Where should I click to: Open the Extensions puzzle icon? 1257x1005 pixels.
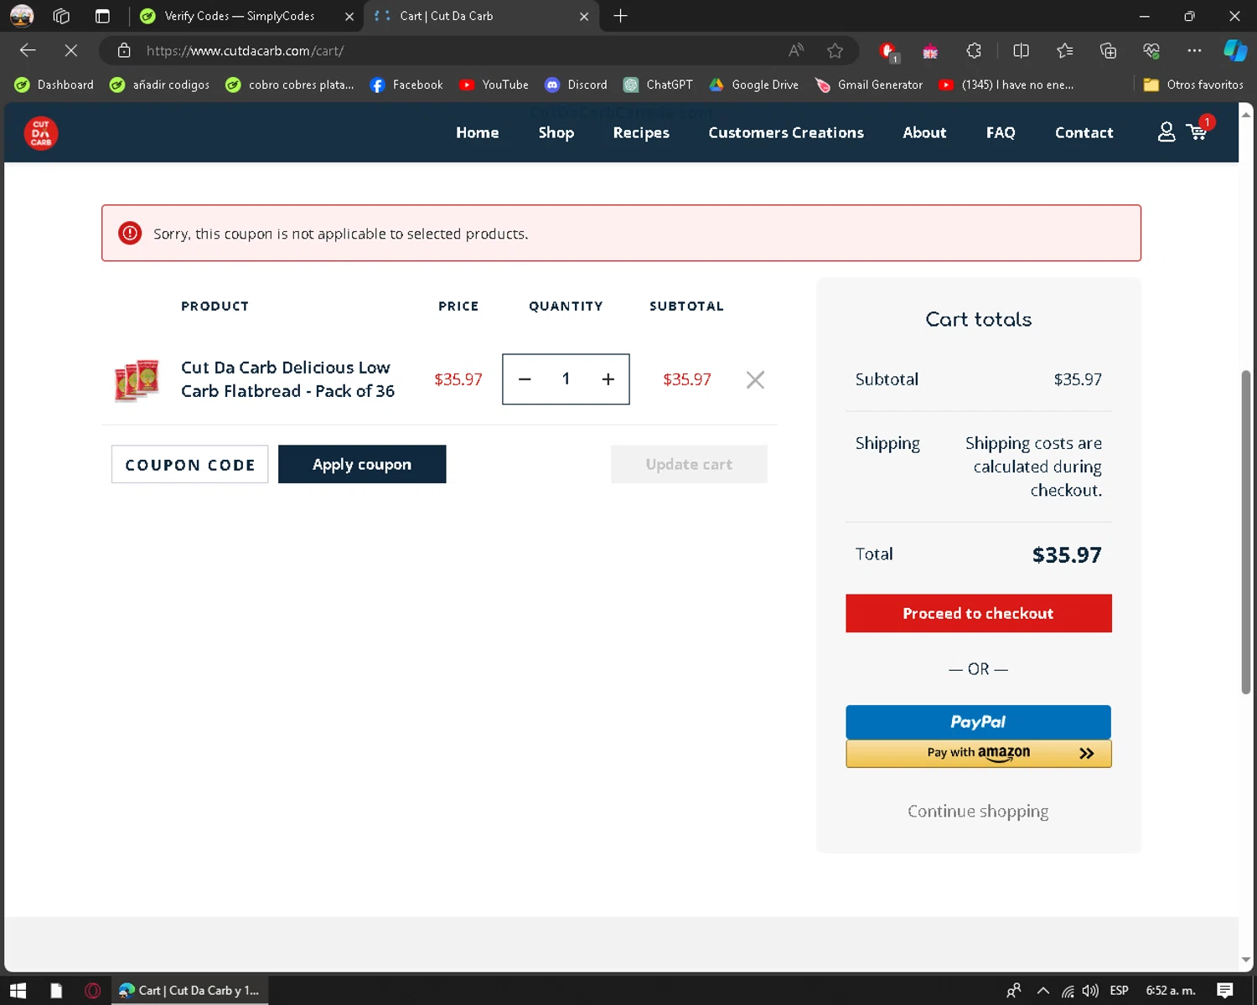pyautogui.click(x=974, y=50)
